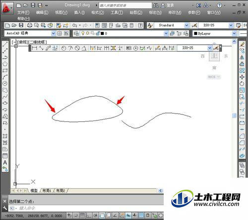
Task: Click Save in the standard toolbar
Action: [x=21, y=25]
